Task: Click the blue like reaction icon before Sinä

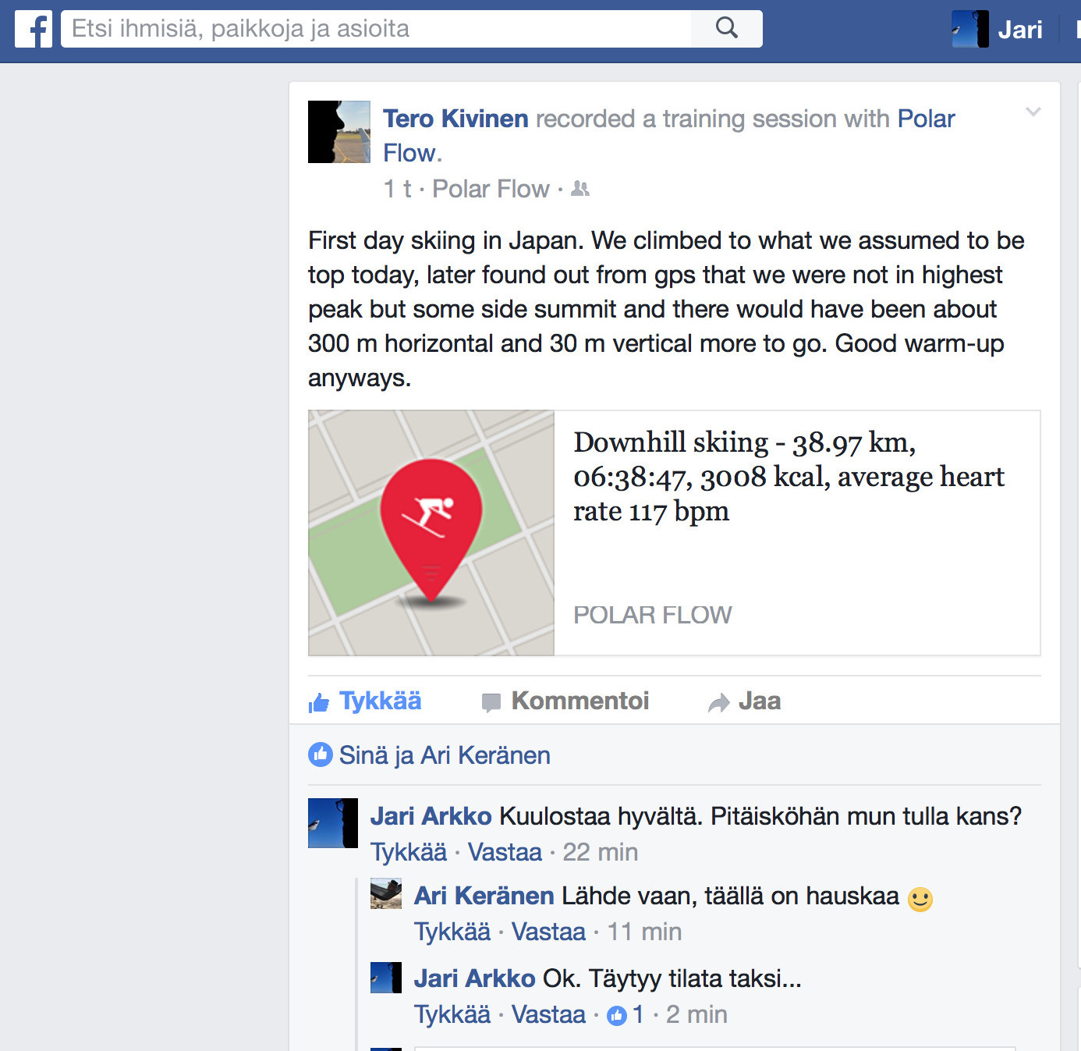Action: tap(320, 755)
